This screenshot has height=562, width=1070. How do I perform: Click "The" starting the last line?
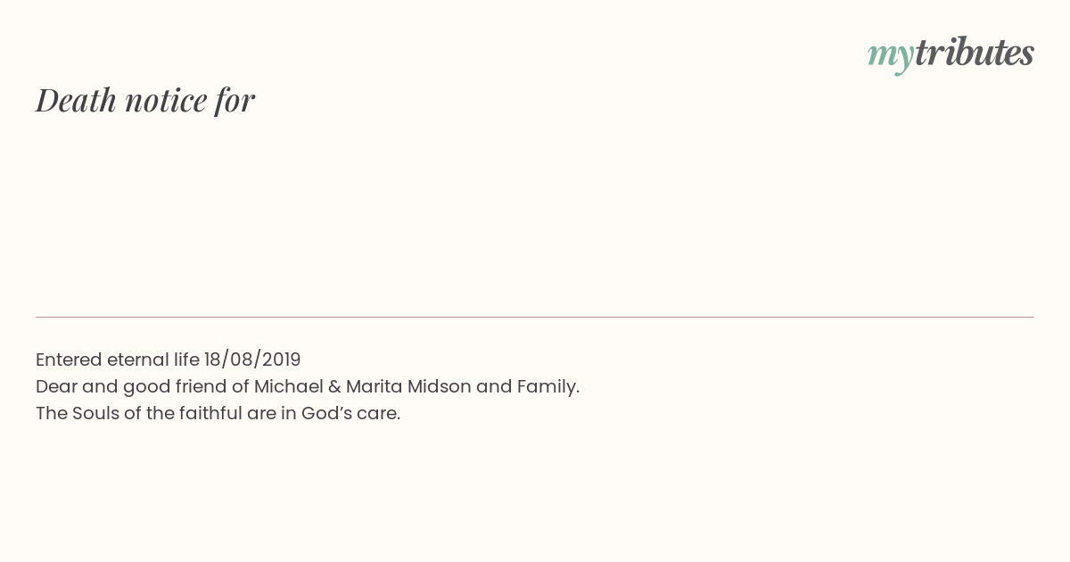pyautogui.click(x=52, y=413)
